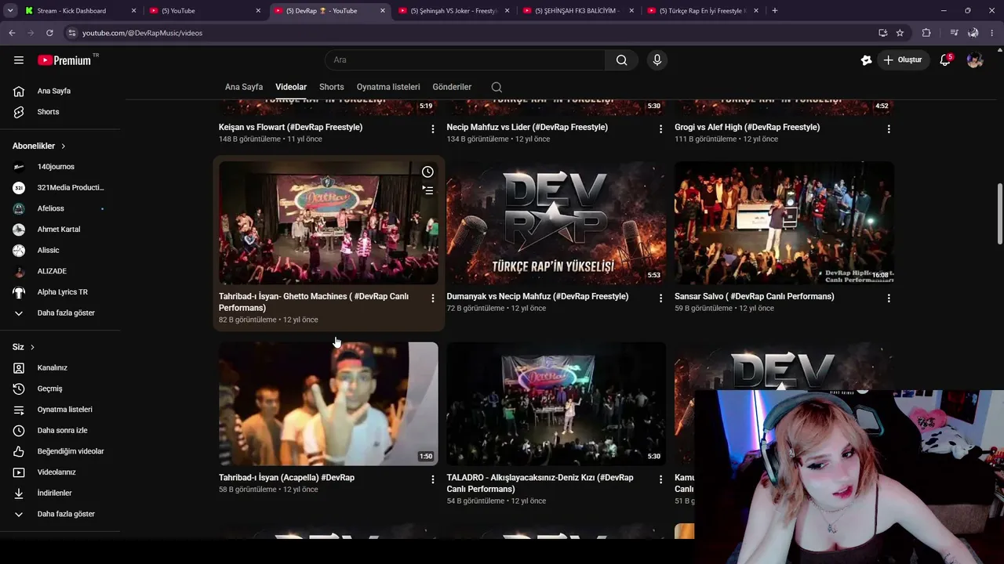Switch to the channel Shorts tab
Screen dimensions: 1004x564
tap(332, 87)
